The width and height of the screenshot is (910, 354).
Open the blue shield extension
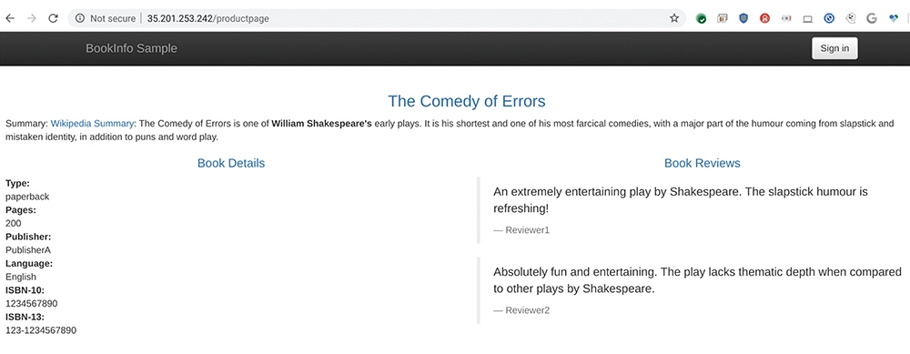pos(743,18)
